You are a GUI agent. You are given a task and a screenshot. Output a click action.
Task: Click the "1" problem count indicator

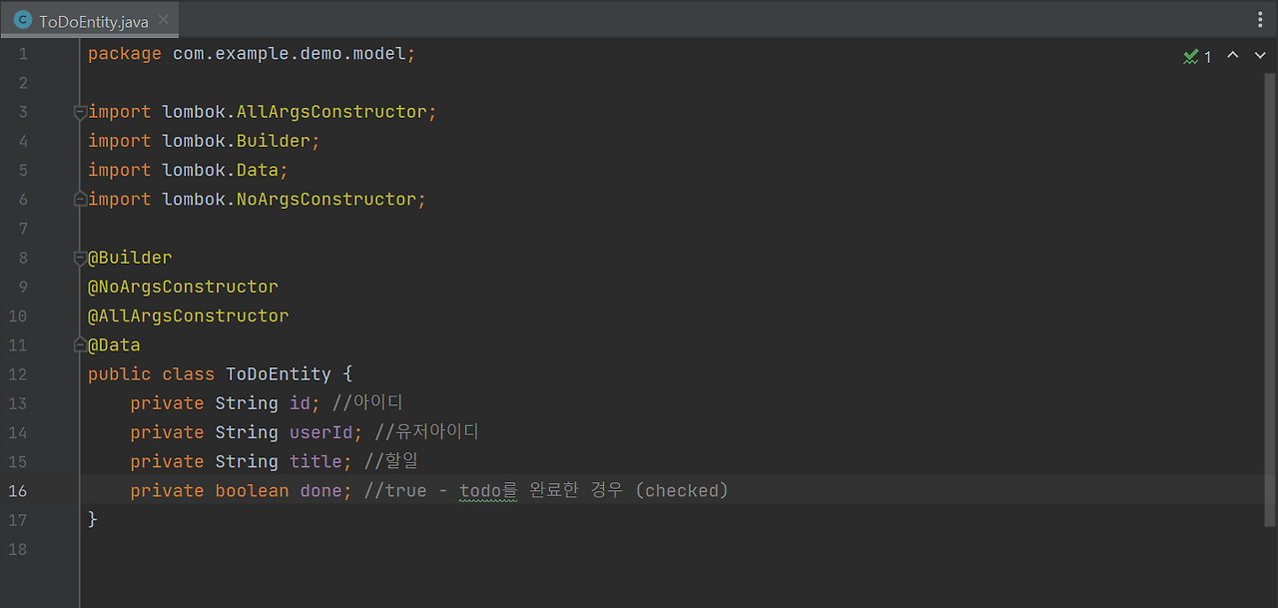tap(1207, 57)
